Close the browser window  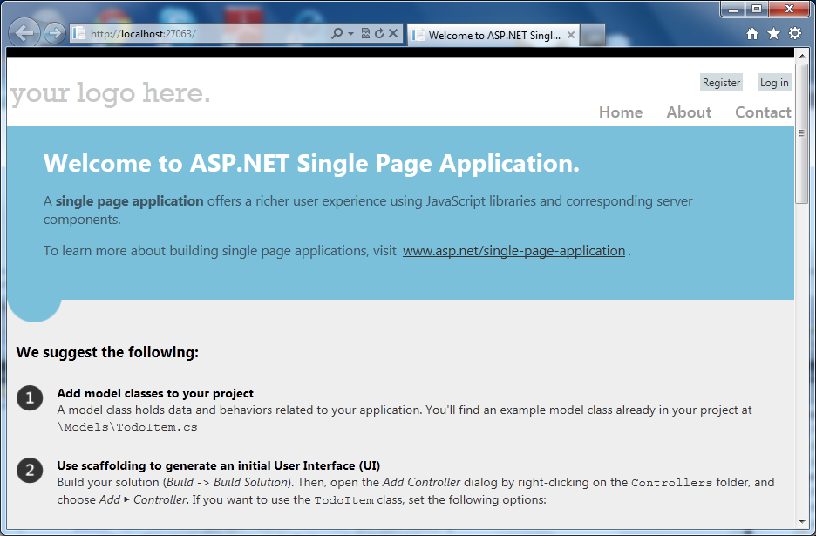click(x=789, y=9)
